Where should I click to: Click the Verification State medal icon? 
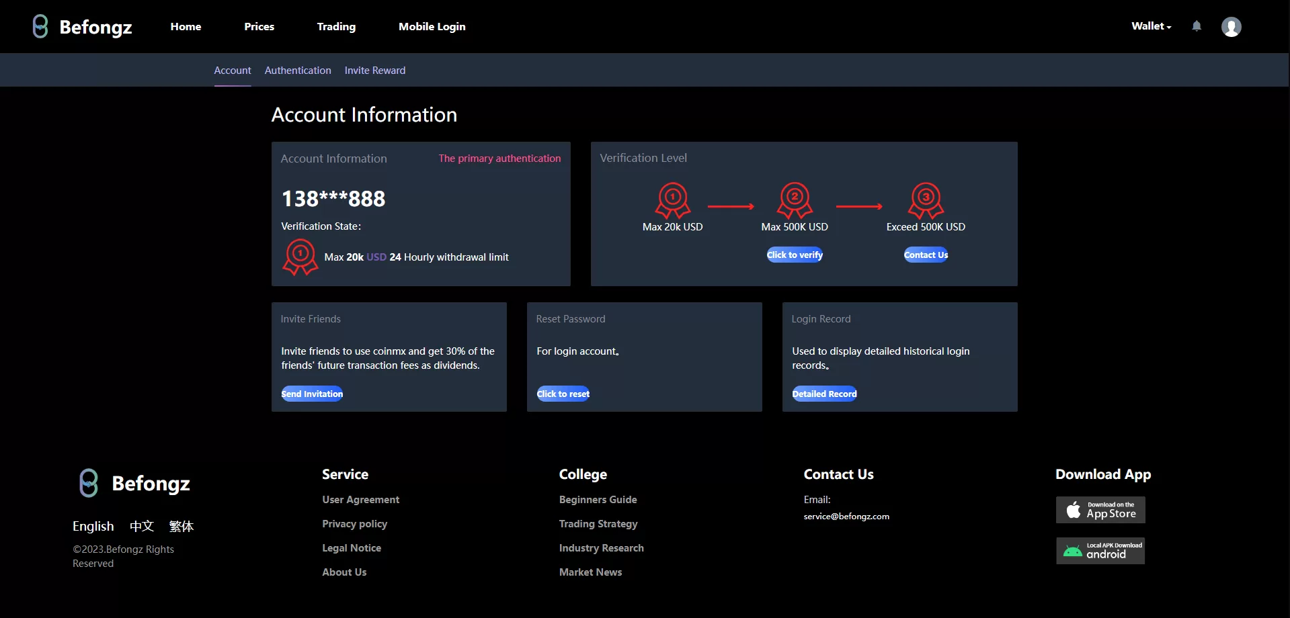coord(300,257)
